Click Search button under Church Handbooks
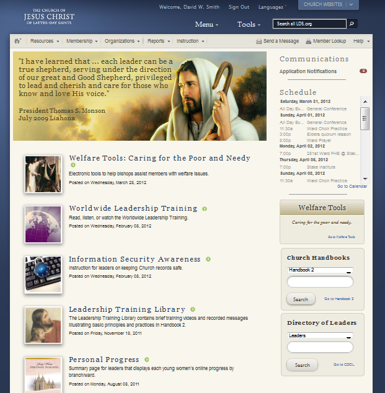This screenshot has height=393, width=385. coord(301,299)
